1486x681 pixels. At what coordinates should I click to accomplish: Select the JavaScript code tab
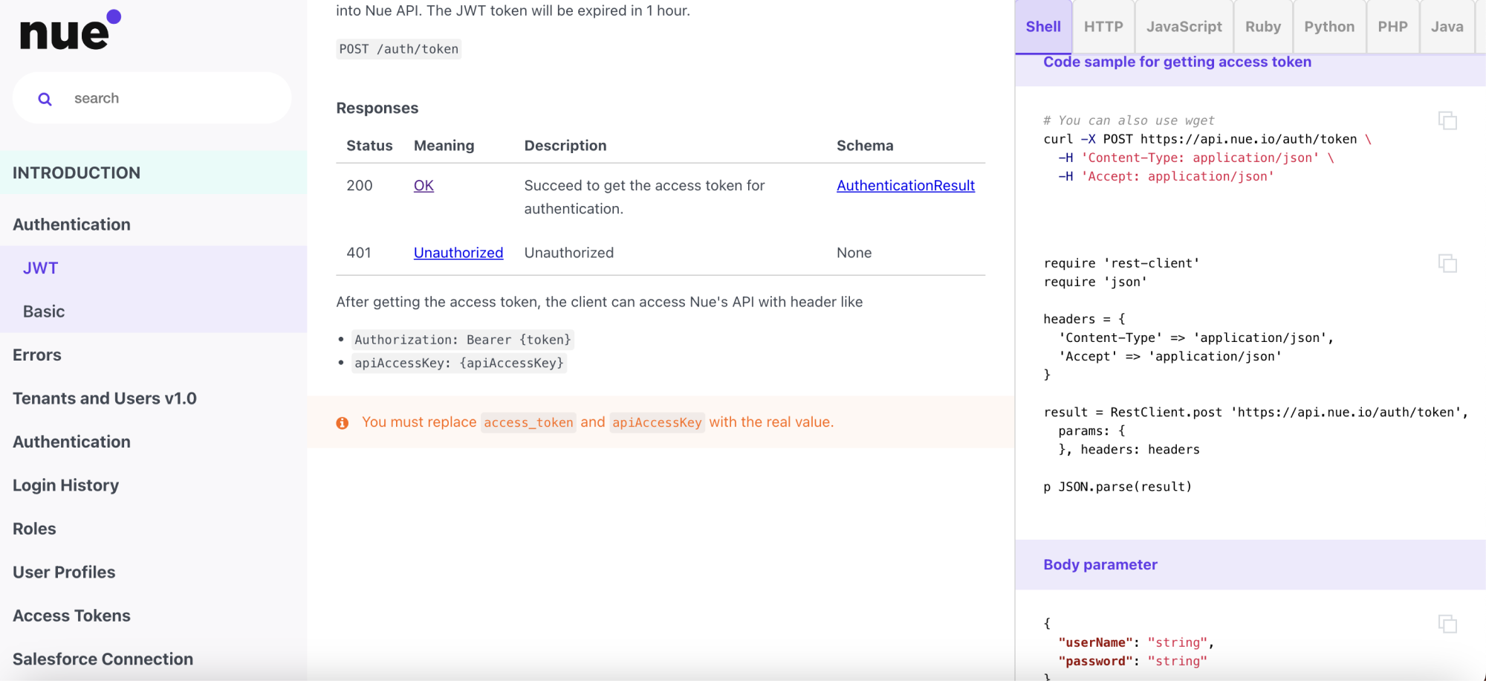tap(1183, 27)
